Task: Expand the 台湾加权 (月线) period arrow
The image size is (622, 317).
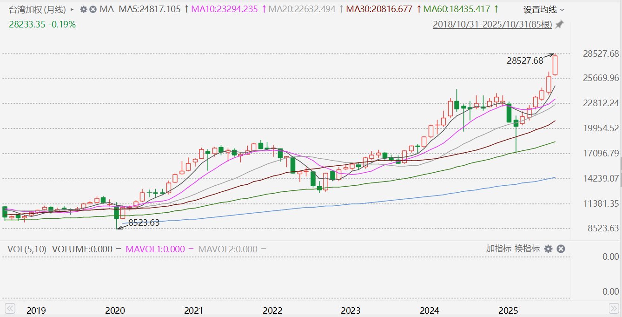Action: point(72,9)
